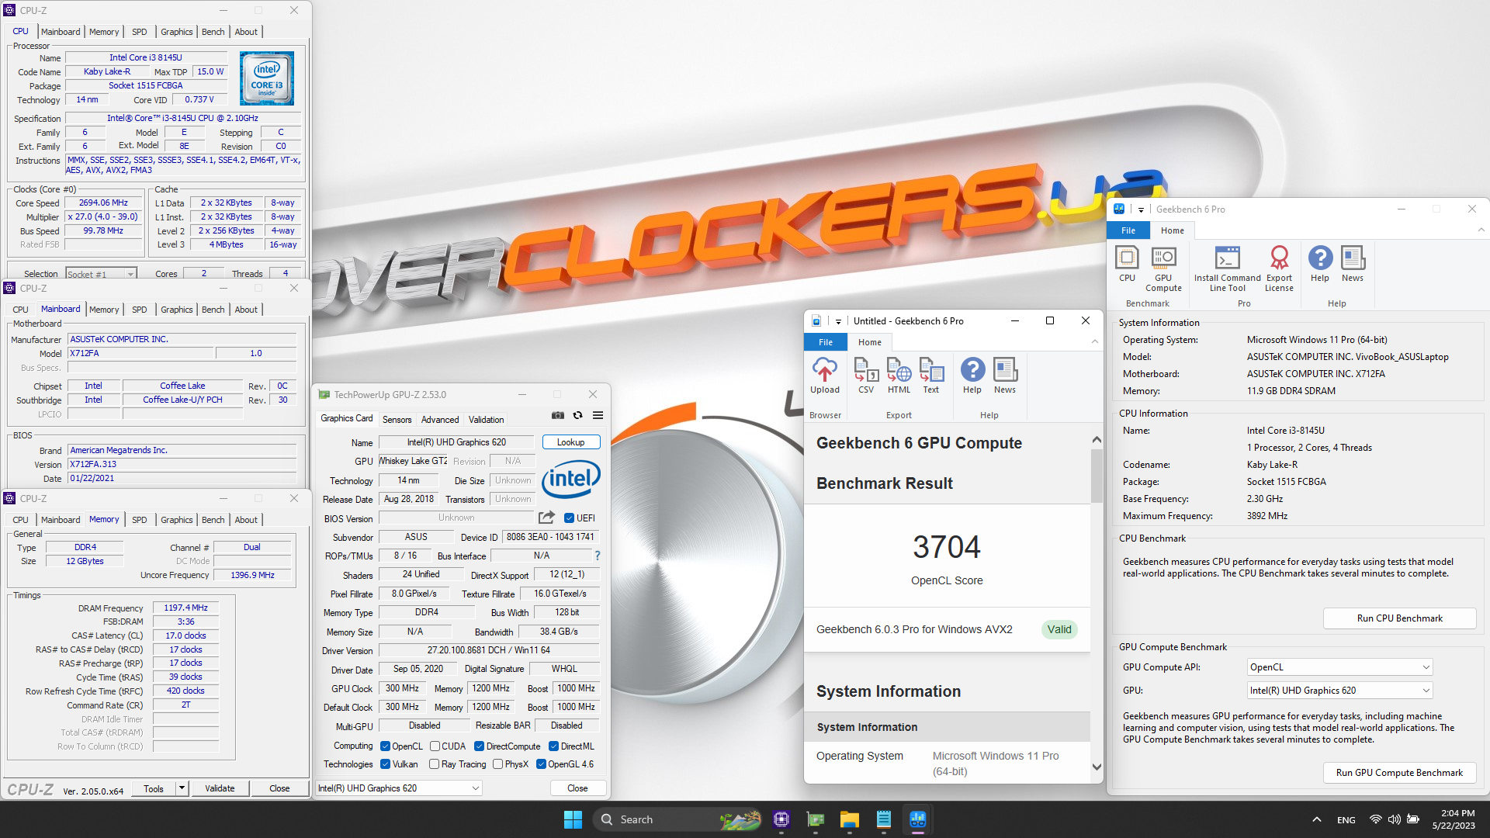The height and width of the screenshot is (838, 1490).
Task: Open Help in the main Geekbench 6 Pro window
Action: click(x=1320, y=264)
